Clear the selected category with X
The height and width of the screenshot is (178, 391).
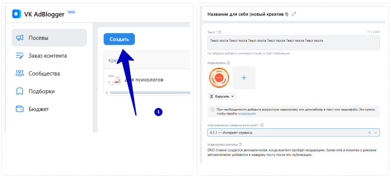(369, 133)
